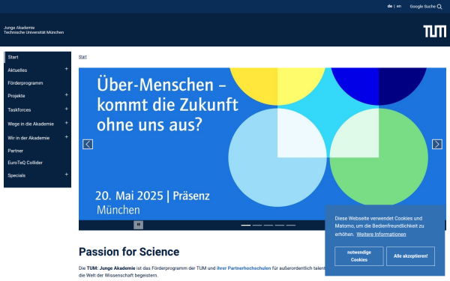The height and width of the screenshot is (281, 450).
Task: Open the Projekte menu item
Action: pyautogui.click(x=16, y=96)
